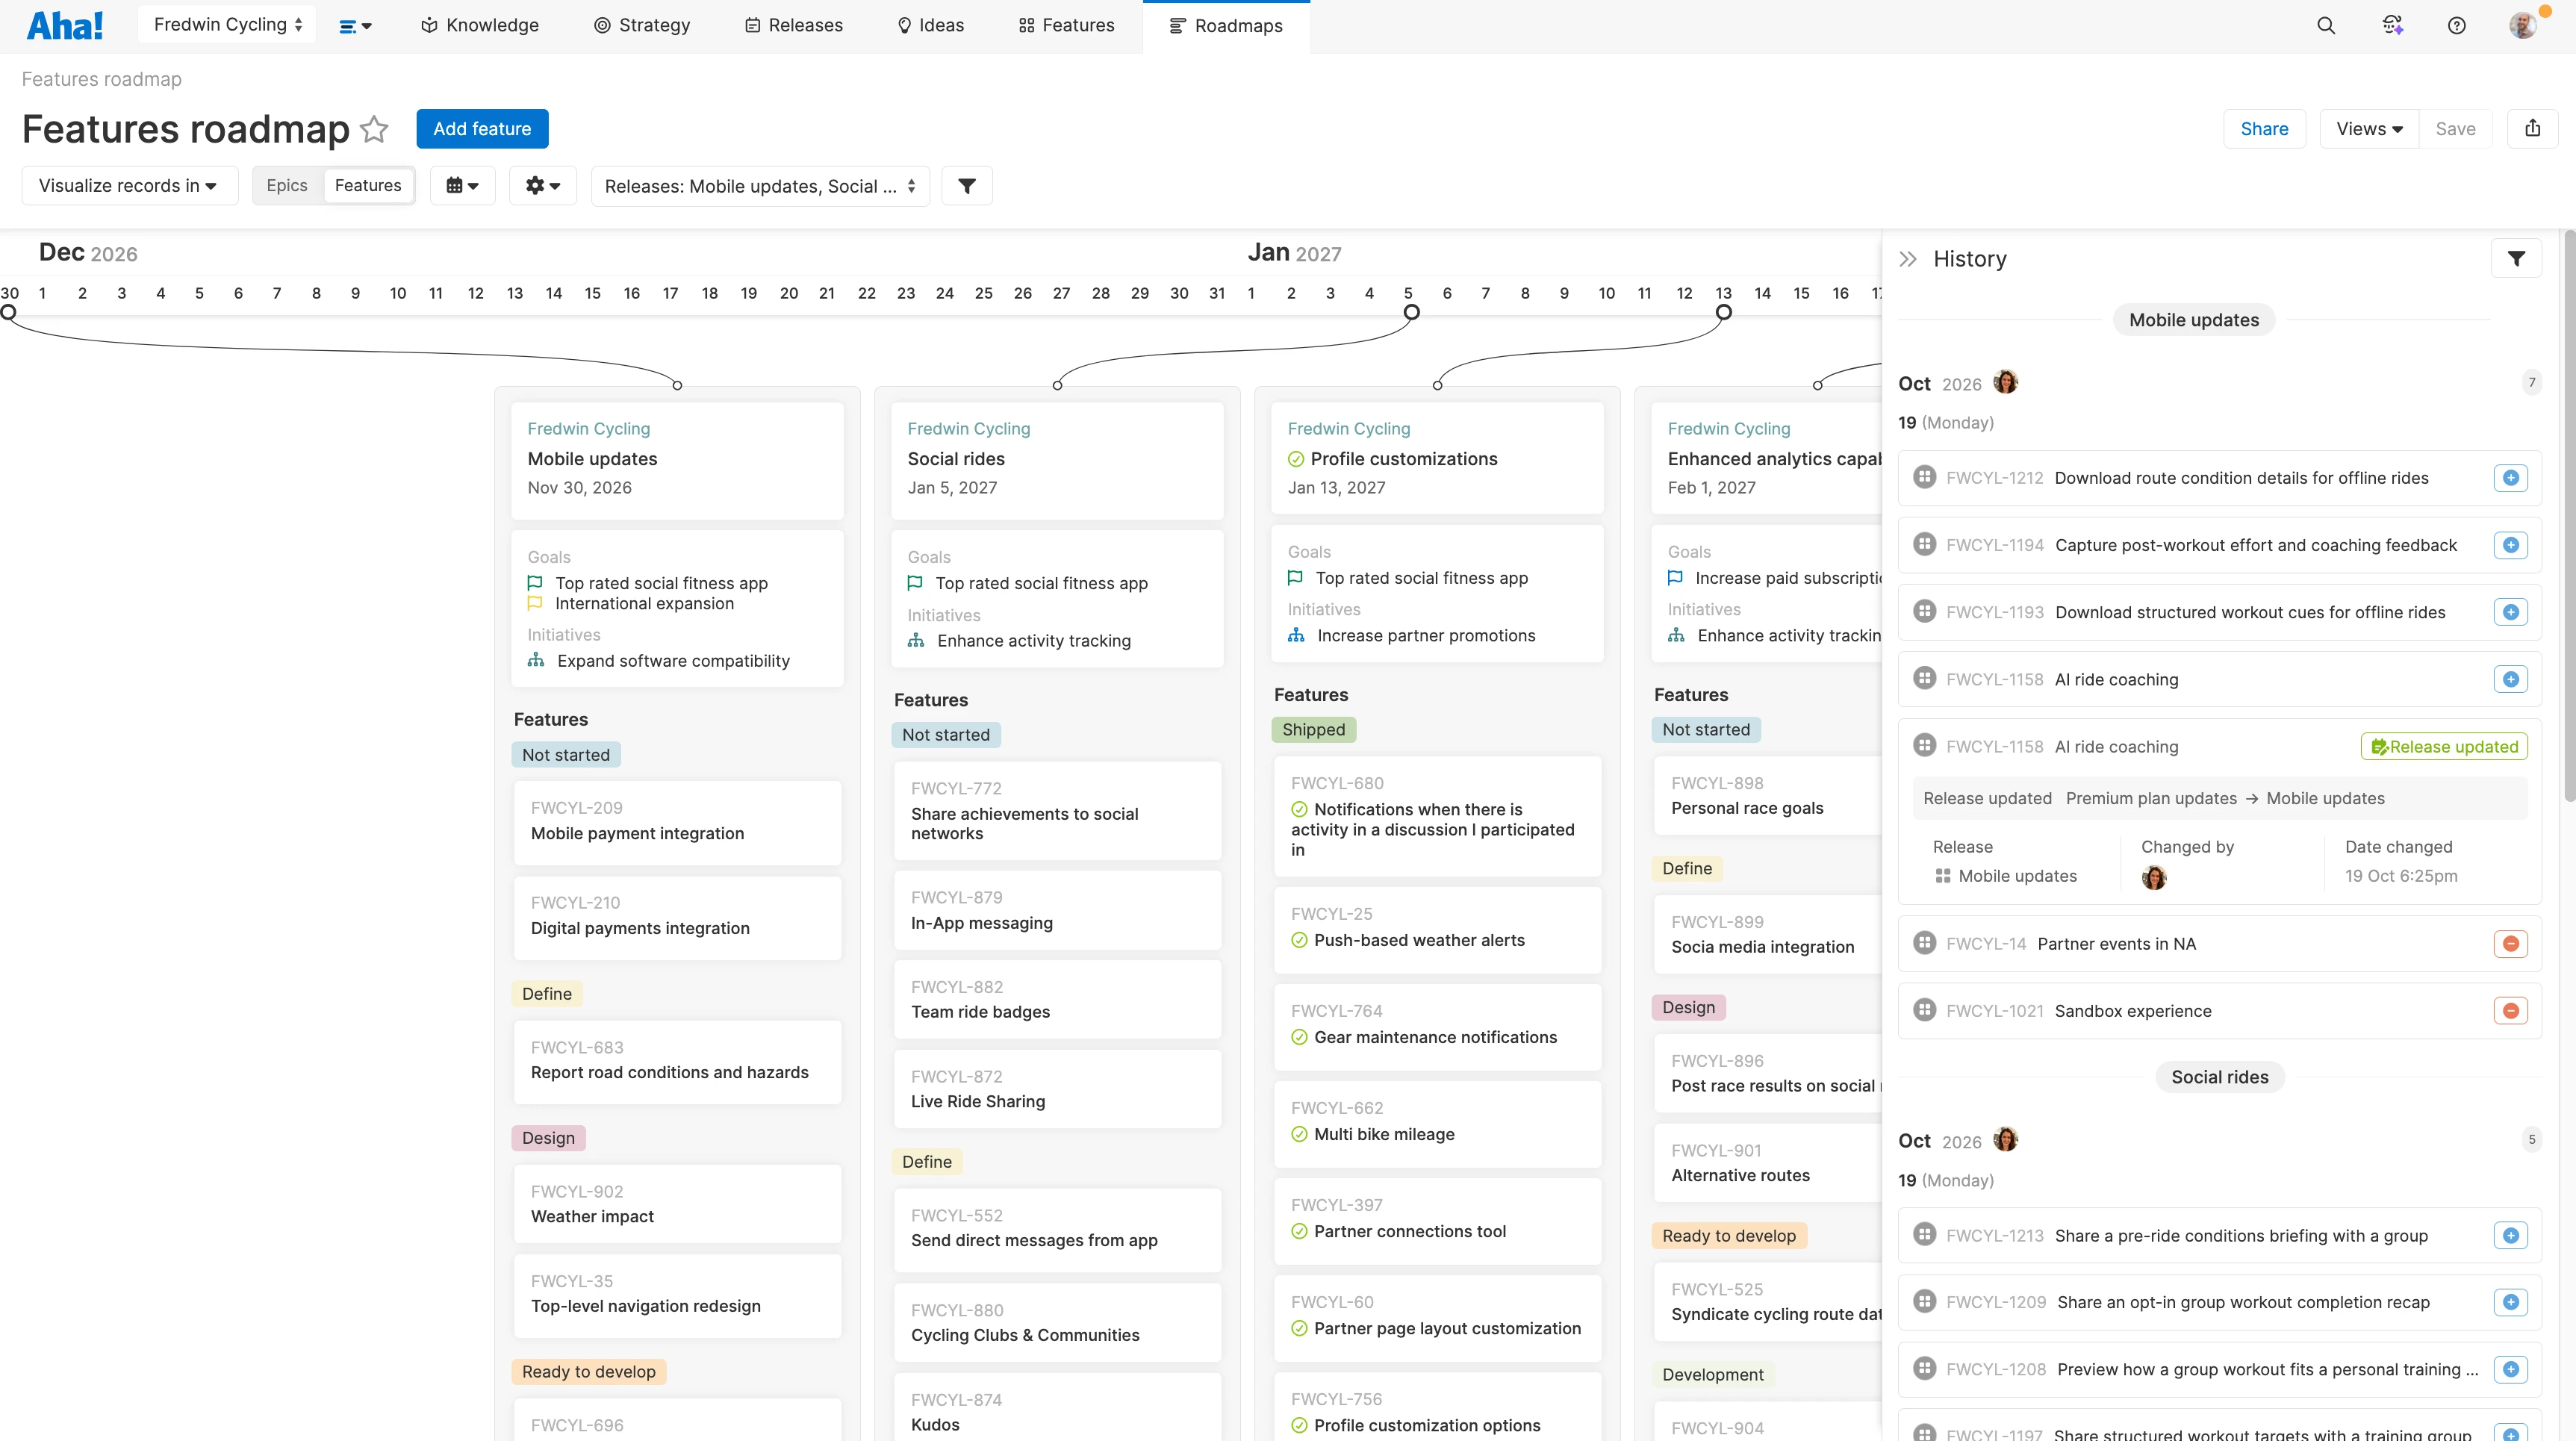The width and height of the screenshot is (2576, 1441).
Task: Collapse the History panel with double chevron
Action: (1908, 259)
